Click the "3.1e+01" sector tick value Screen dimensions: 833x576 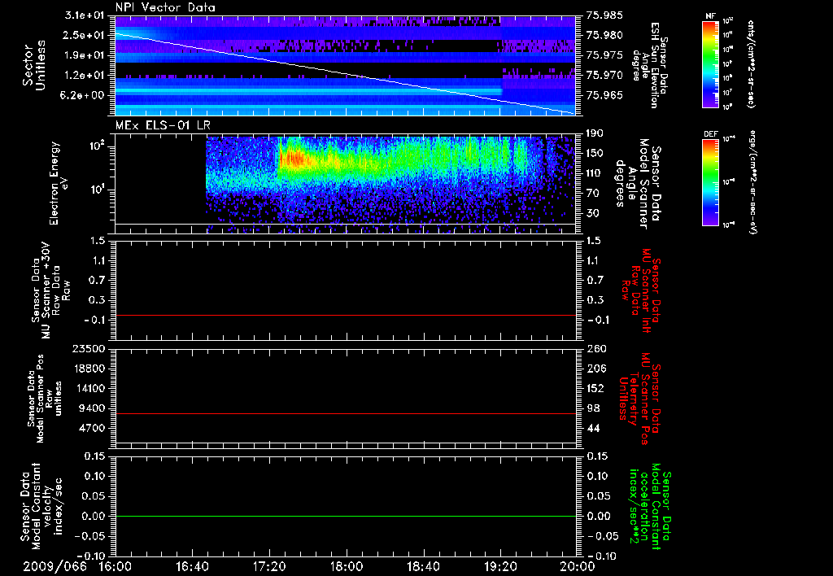point(84,15)
